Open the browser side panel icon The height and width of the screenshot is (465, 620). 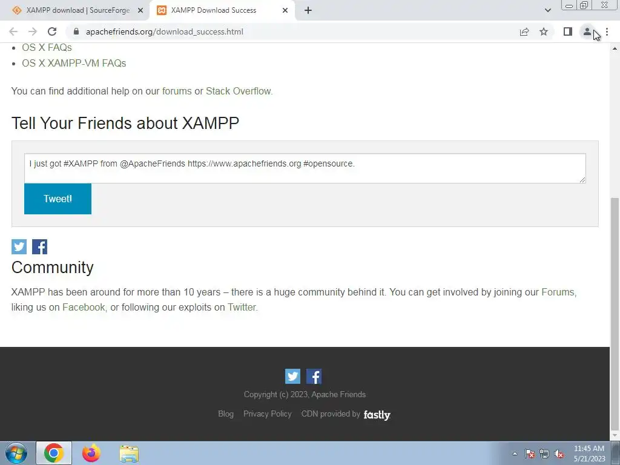pos(568,31)
